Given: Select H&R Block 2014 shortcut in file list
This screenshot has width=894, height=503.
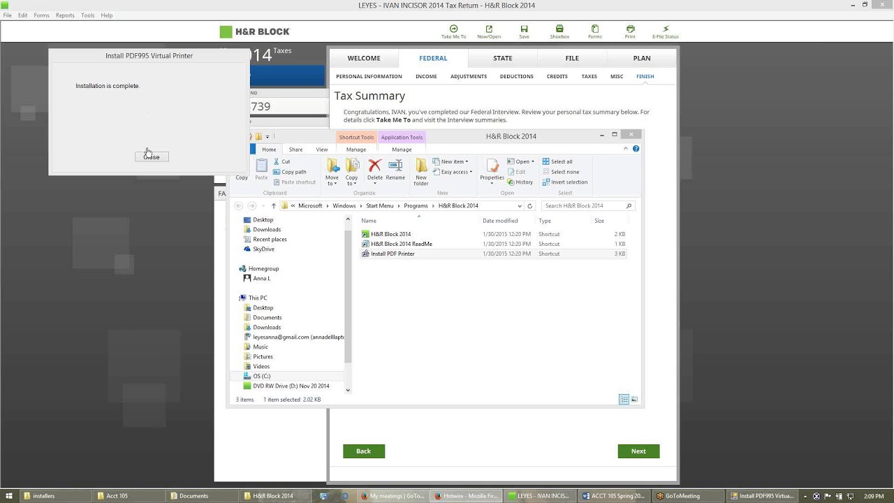Looking at the screenshot, I should click(390, 234).
